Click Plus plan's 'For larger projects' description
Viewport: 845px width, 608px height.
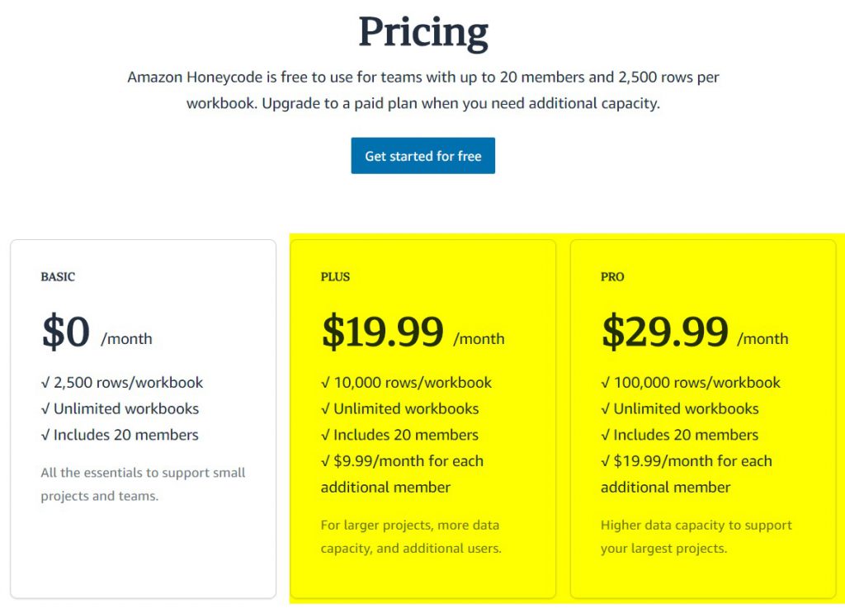[x=410, y=536]
